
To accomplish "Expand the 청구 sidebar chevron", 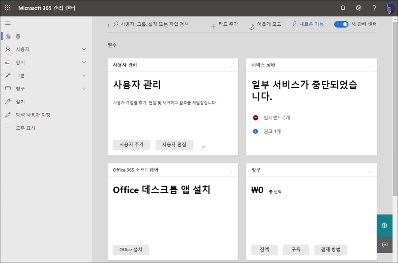I will (84, 89).
